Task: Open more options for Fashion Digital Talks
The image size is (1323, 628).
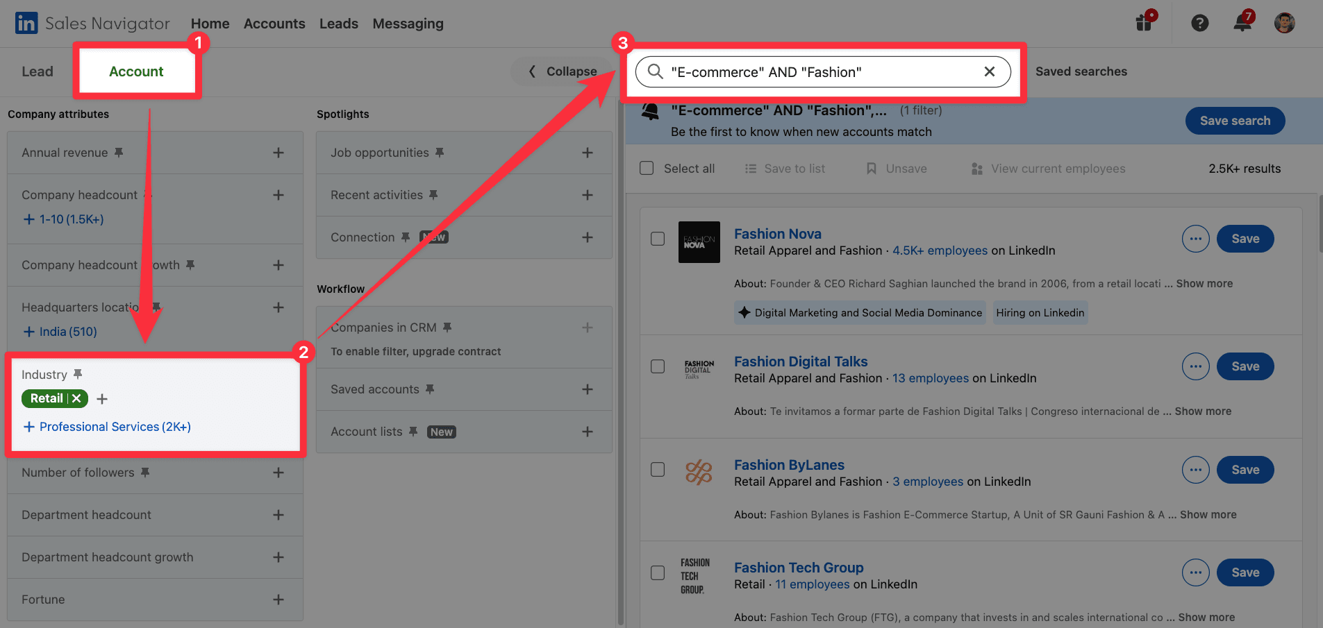Action: [x=1195, y=366]
